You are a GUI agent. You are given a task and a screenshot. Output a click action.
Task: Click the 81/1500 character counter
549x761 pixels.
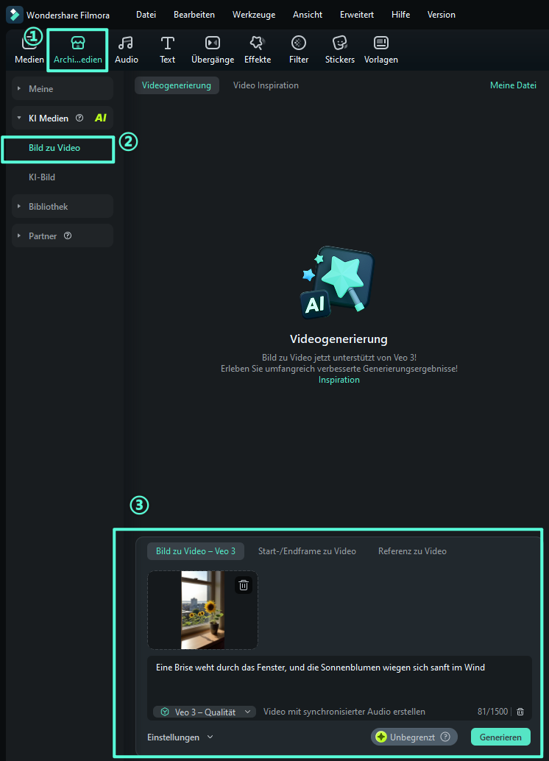[492, 712]
